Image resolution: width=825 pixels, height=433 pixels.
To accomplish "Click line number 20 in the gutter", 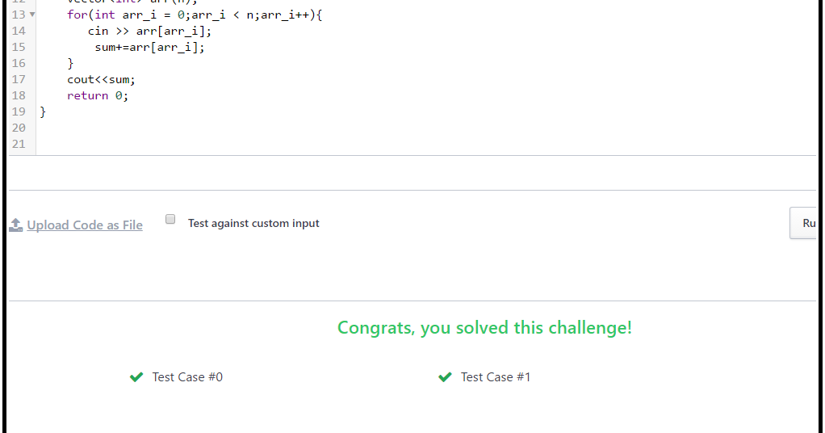I will tap(19, 128).
